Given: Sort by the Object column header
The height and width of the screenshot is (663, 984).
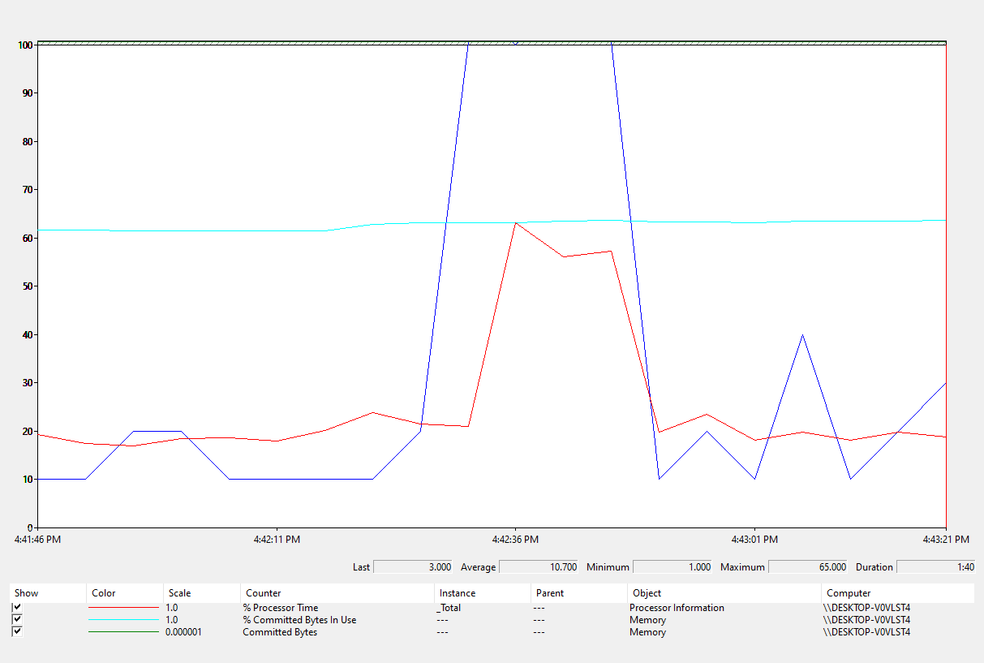Looking at the screenshot, I should [723, 593].
